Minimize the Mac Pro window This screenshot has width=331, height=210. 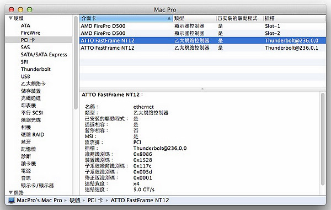pyautogui.click(x=20, y=9)
